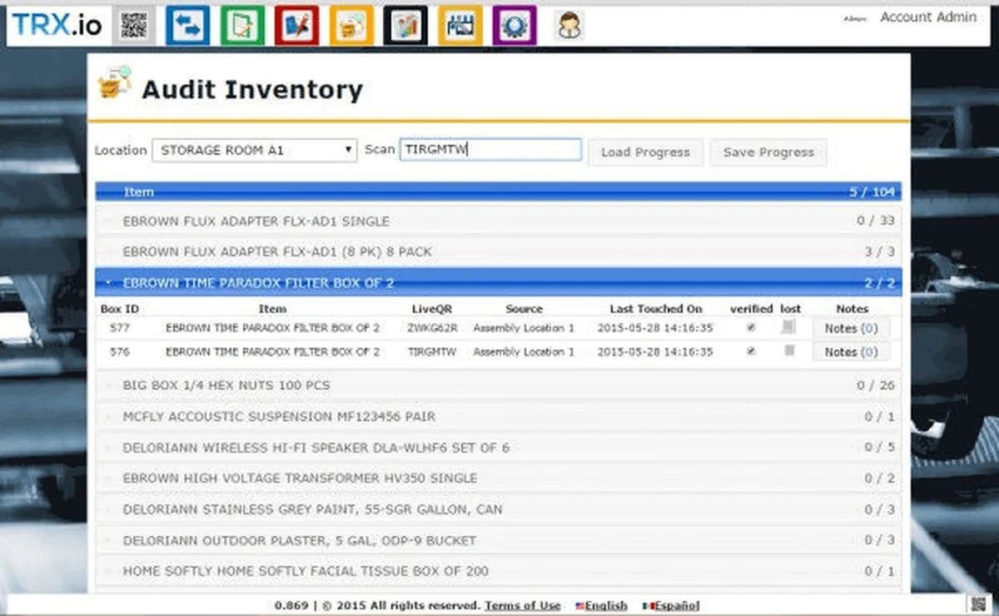Open the green clipboard orders tool
The width and height of the screenshot is (999, 616).
point(241,24)
